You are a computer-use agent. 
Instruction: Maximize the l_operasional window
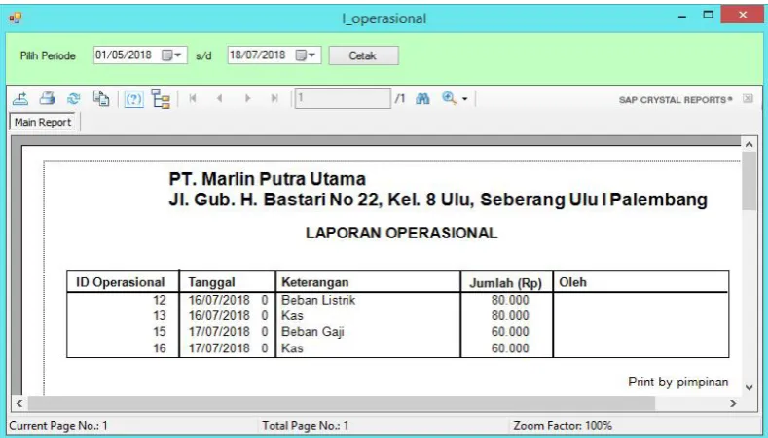[x=709, y=16]
